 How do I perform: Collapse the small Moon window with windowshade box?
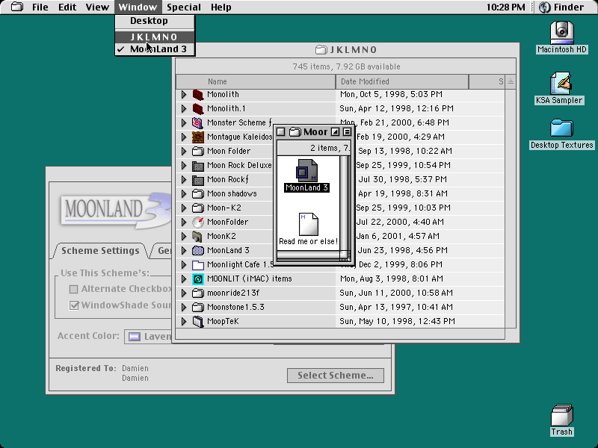[346, 132]
